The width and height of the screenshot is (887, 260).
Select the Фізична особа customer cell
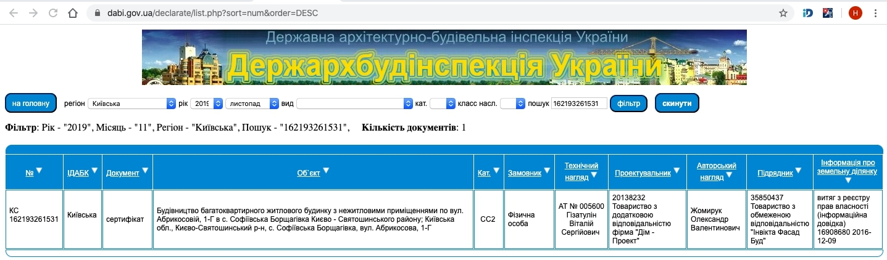pyautogui.click(x=529, y=219)
